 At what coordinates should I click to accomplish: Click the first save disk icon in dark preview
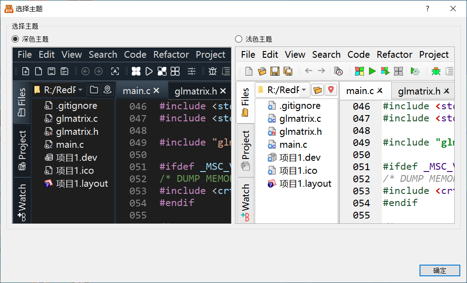(51, 71)
